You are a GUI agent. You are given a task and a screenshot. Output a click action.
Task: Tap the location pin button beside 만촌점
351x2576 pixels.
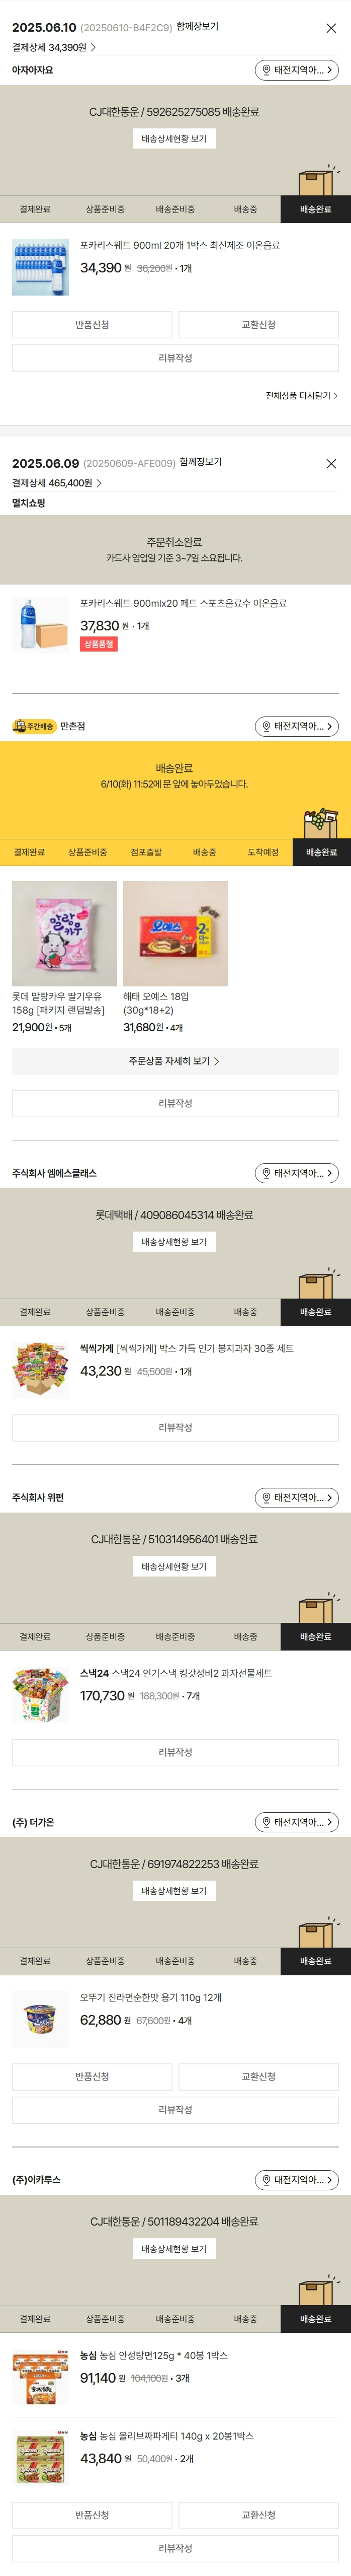click(297, 726)
